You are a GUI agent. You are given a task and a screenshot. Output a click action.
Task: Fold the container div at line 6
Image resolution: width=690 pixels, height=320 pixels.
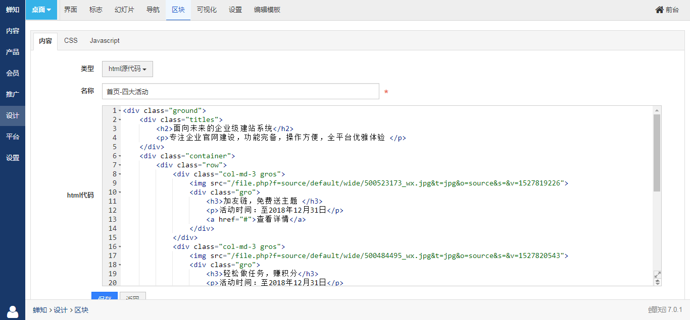click(x=120, y=156)
